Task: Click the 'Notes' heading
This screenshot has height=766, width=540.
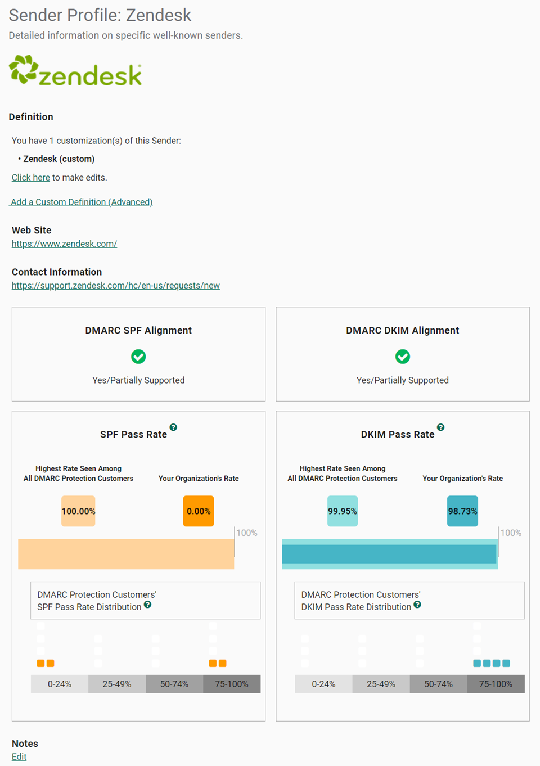Action: [x=25, y=744]
